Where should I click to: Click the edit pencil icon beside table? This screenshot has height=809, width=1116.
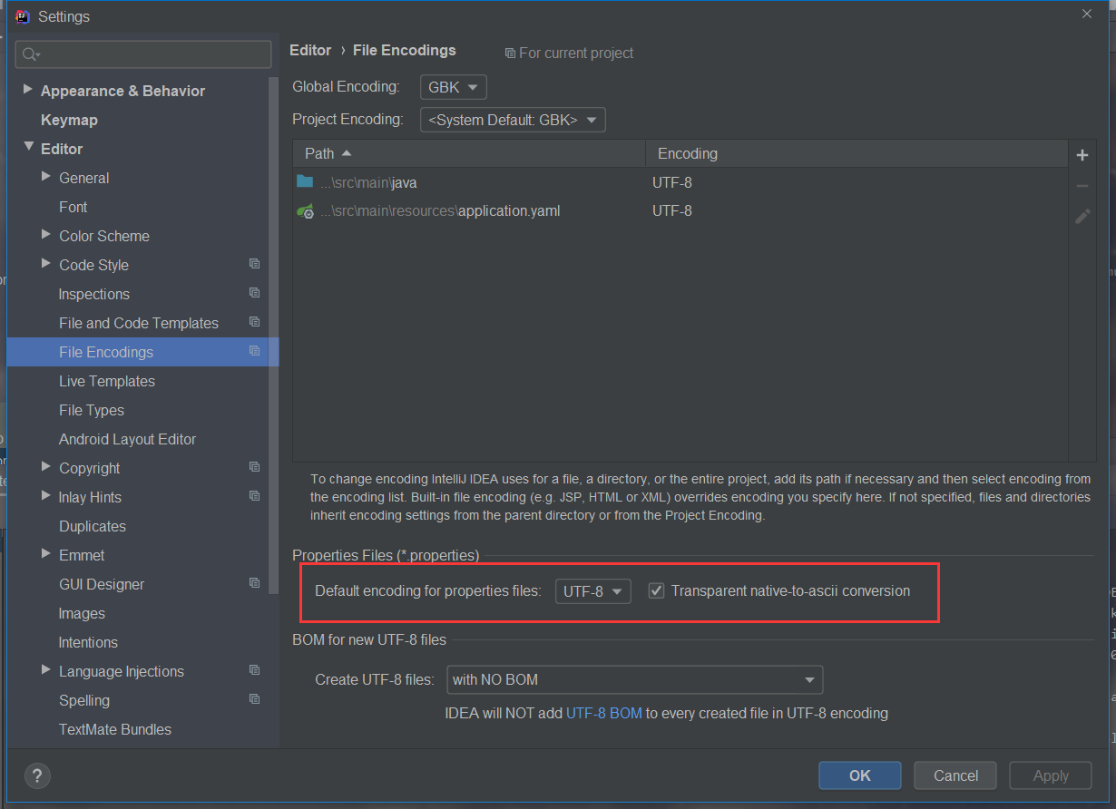tap(1082, 216)
